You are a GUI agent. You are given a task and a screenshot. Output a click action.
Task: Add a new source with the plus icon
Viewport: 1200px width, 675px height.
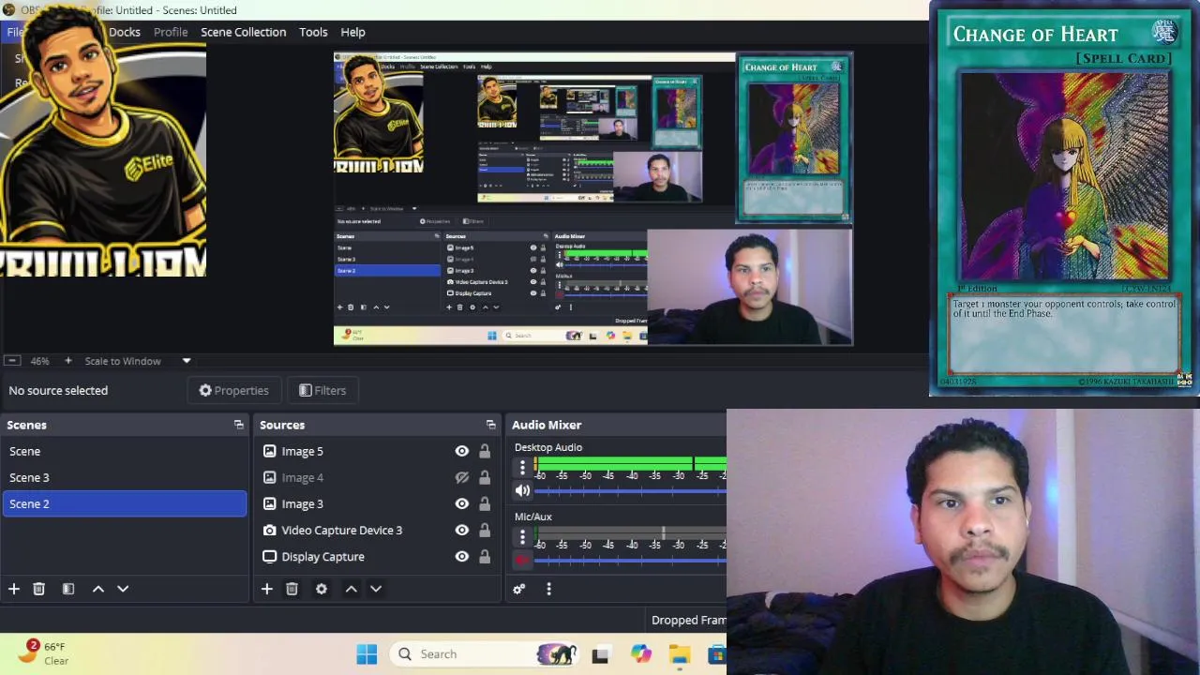point(266,589)
